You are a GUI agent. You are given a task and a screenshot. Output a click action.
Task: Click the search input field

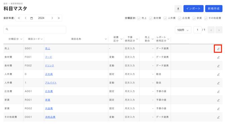35,30
